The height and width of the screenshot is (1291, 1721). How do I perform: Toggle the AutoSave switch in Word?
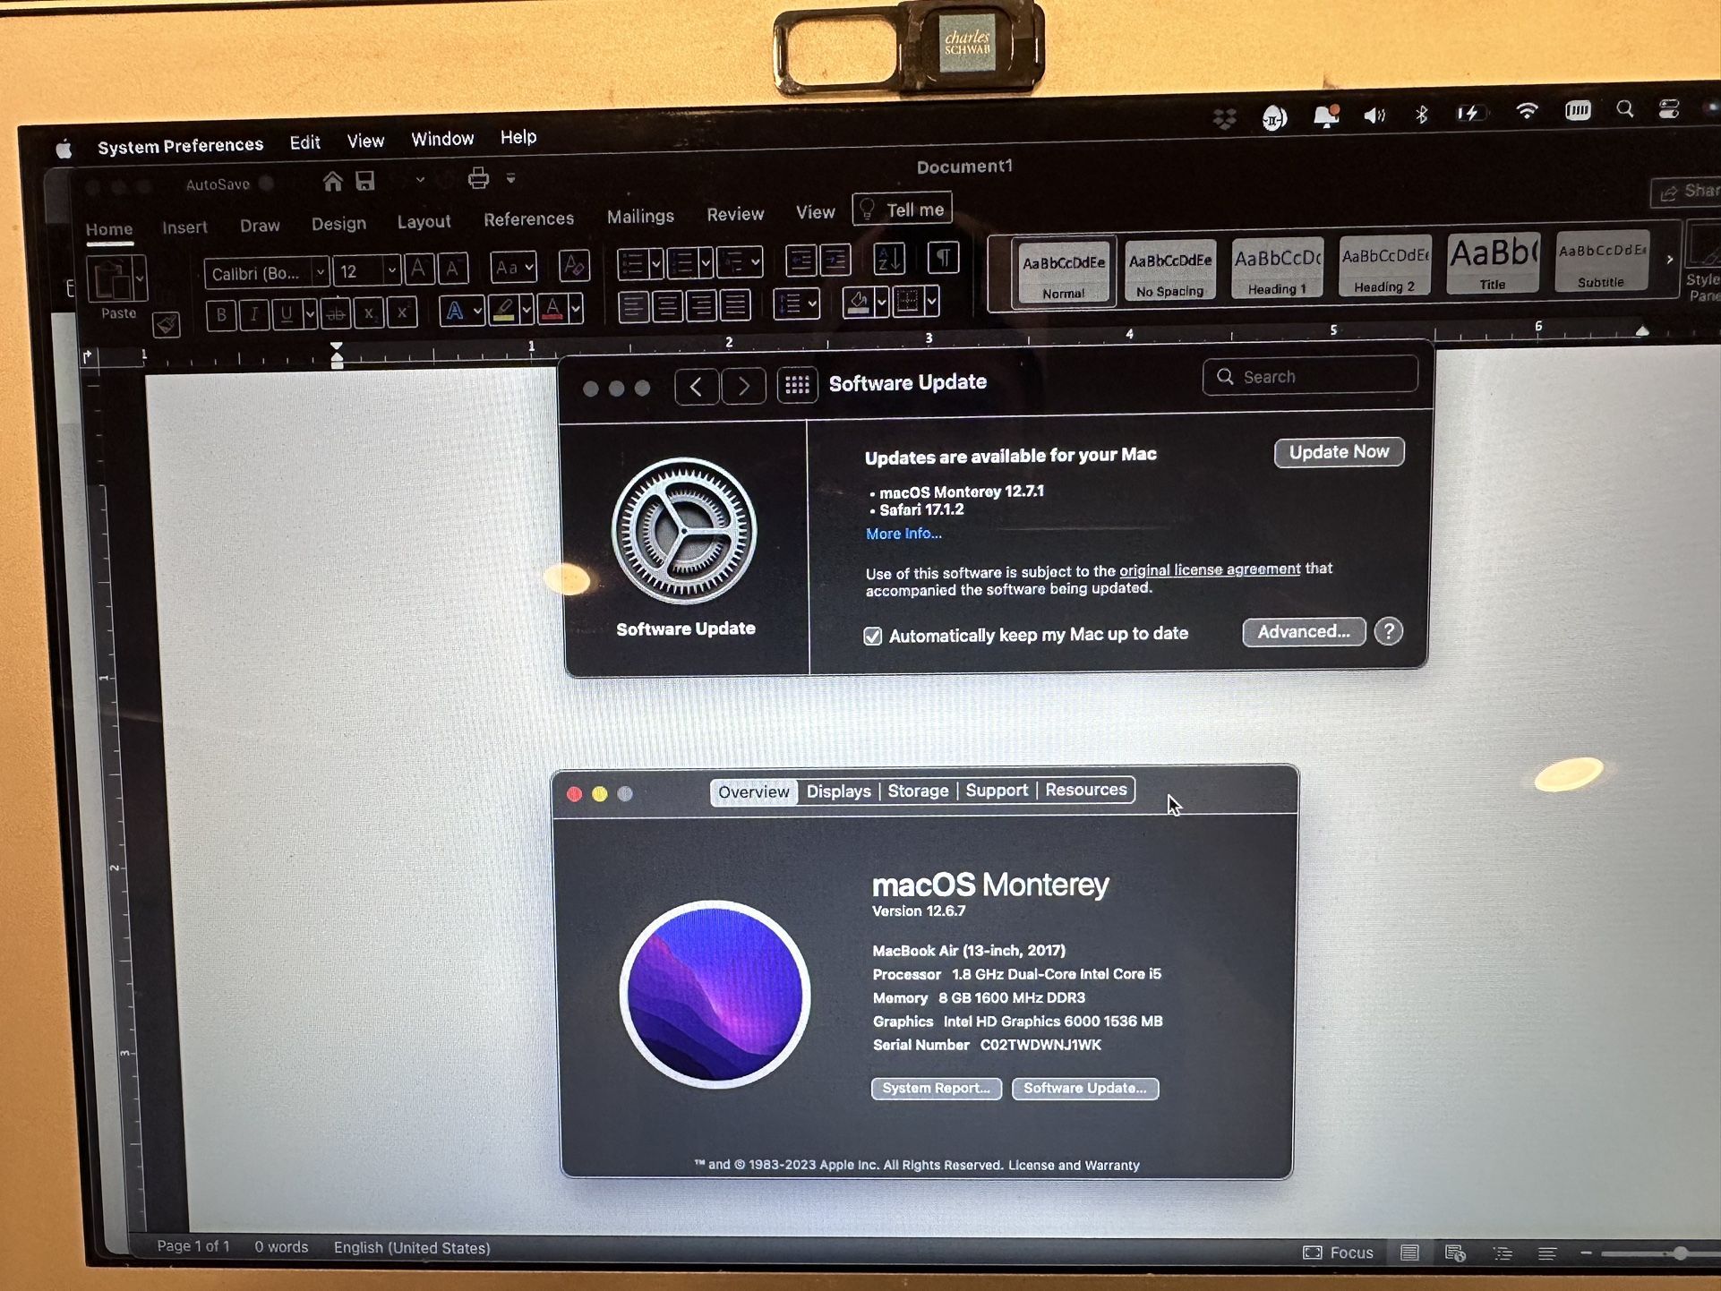pos(266,183)
